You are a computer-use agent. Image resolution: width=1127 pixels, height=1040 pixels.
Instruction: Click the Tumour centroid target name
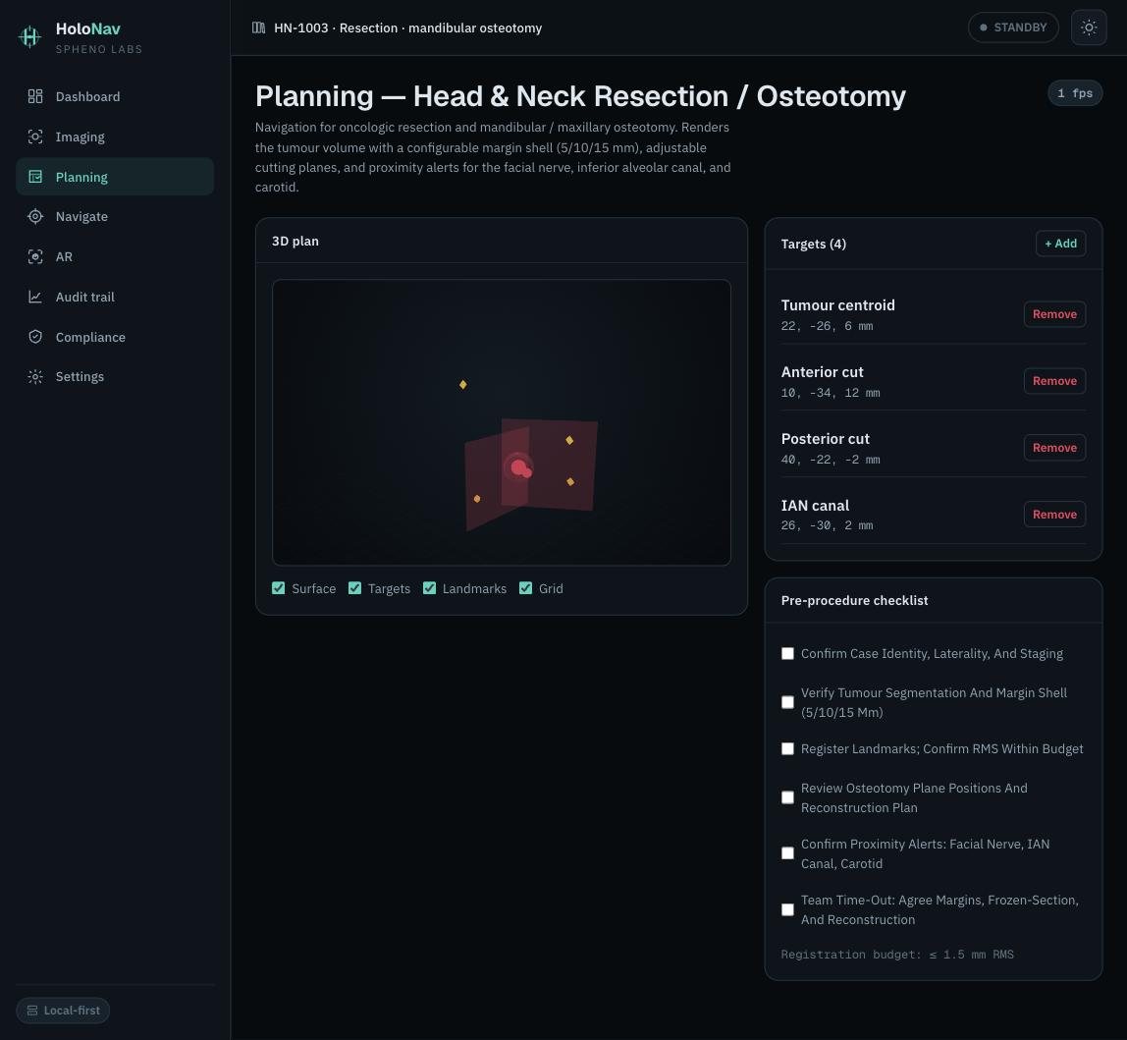837,305
